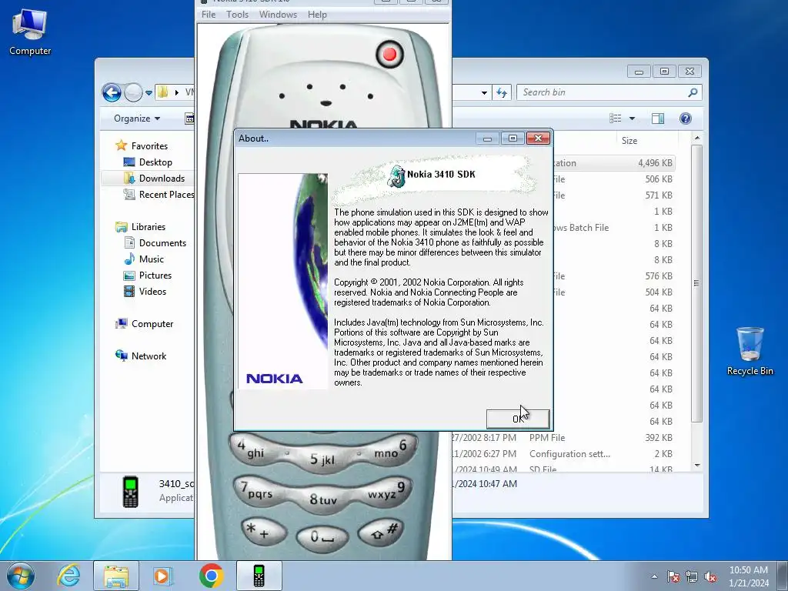The image size is (788, 591).
Task: Select Computer in navigation pane
Action: click(152, 324)
